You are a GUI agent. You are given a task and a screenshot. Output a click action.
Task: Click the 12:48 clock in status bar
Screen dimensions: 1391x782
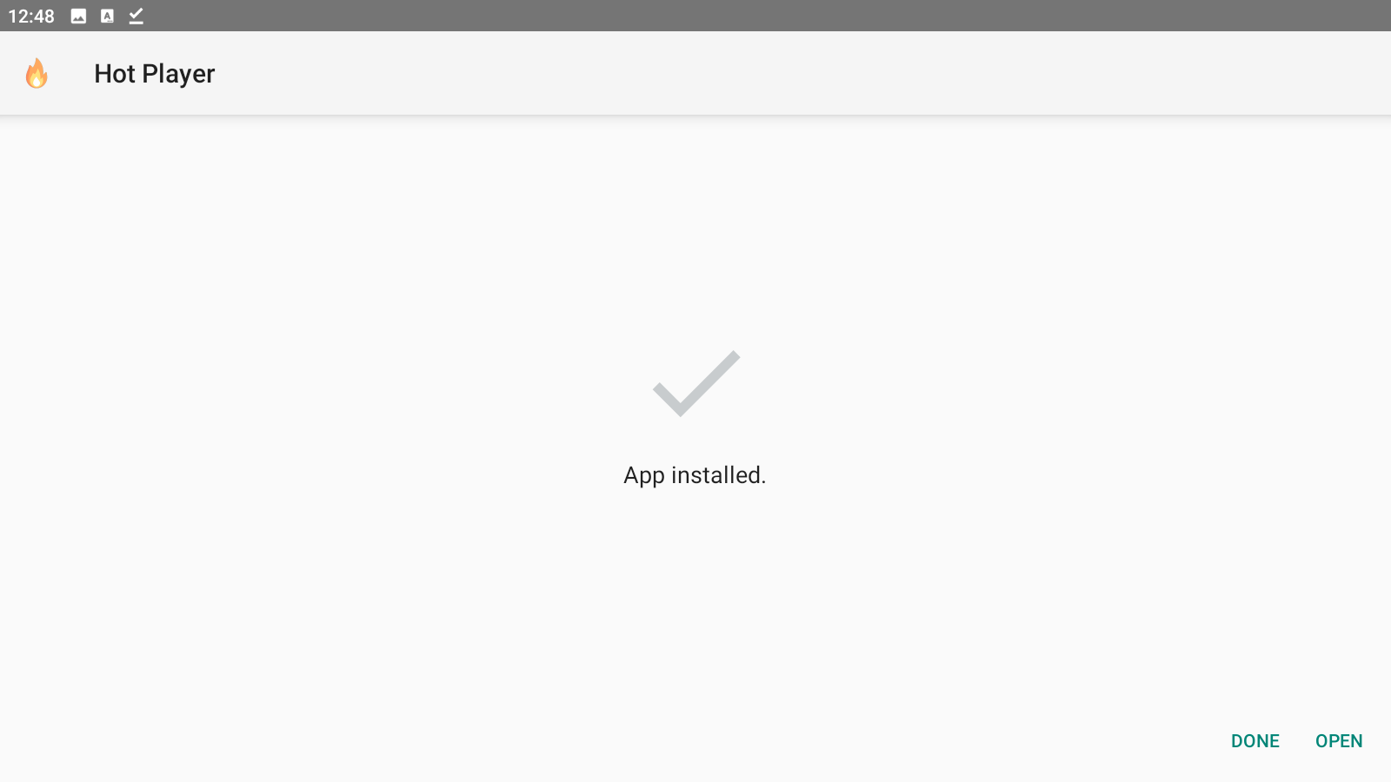point(31,17)
